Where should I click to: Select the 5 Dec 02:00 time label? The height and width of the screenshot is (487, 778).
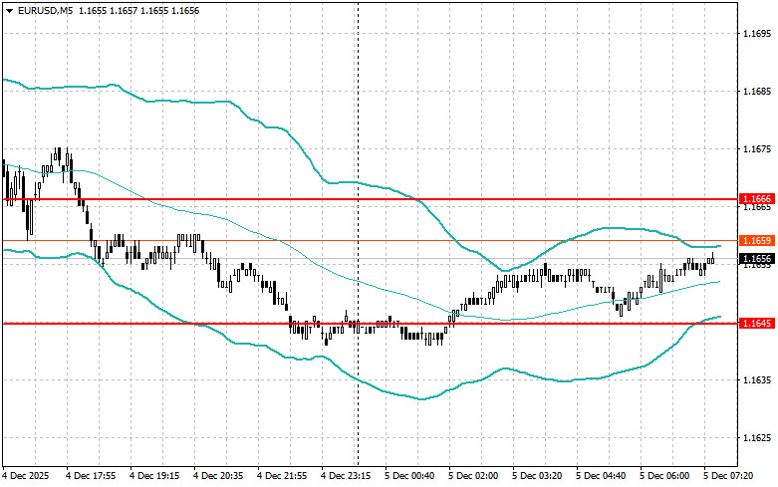[x=473, y=476]
